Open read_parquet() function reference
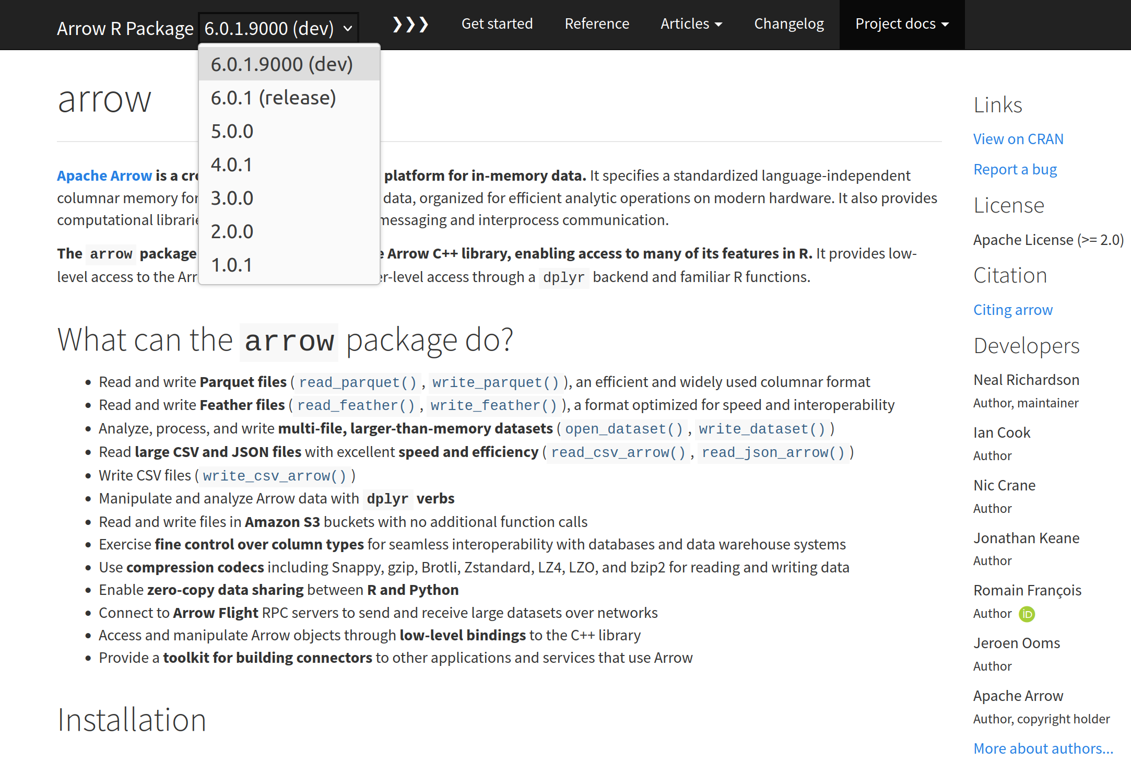Screen dimensions: 1131x761 coord(358,382)
